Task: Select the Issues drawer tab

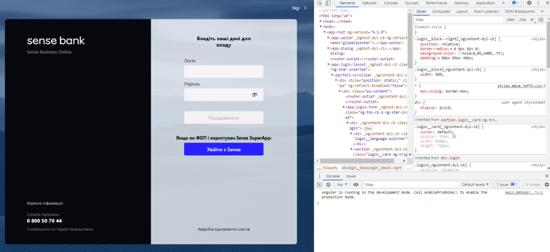Action: click(351, 176)
